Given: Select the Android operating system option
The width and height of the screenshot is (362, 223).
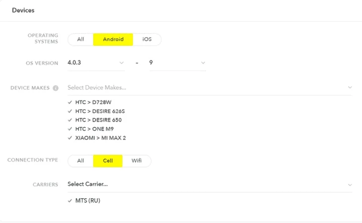Looking at the screenshot, I should [113, 40].
